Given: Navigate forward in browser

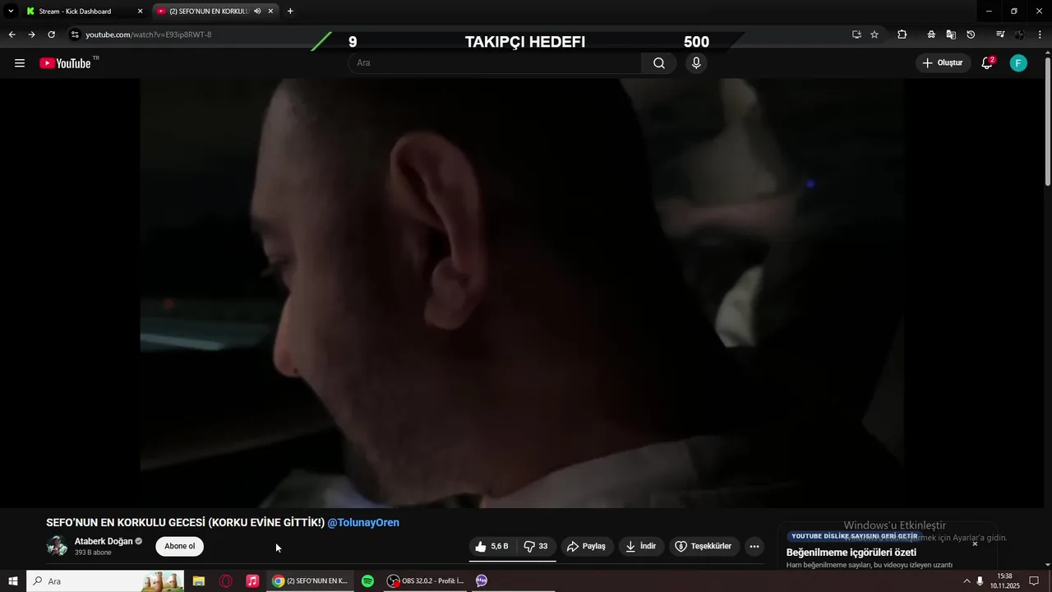Looking at the screenshot, I should click(x=31, y=35).
